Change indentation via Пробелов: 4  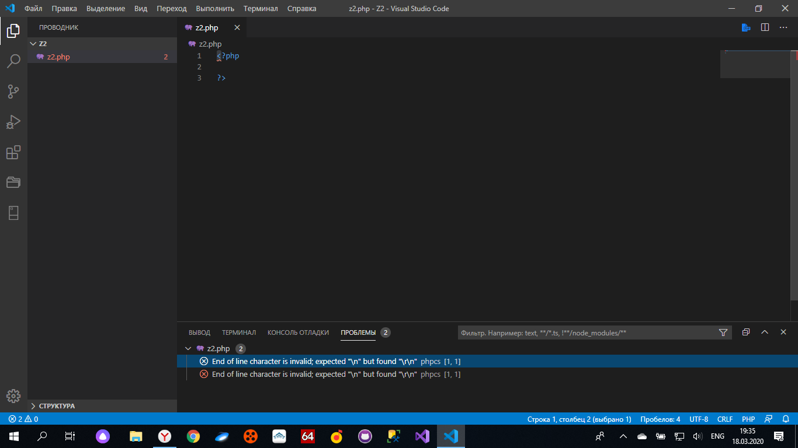660,419
